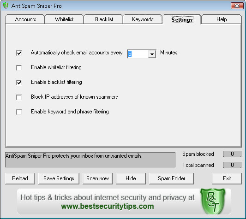Tick Block IP addresses of known spammers
Screen dimensions: 246x219
[19, 97]
